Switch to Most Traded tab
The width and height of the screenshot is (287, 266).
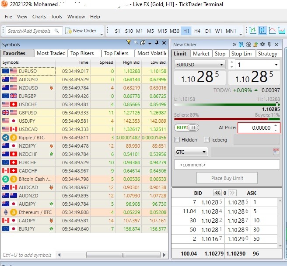pyautogui.click(x=51, y=53)
